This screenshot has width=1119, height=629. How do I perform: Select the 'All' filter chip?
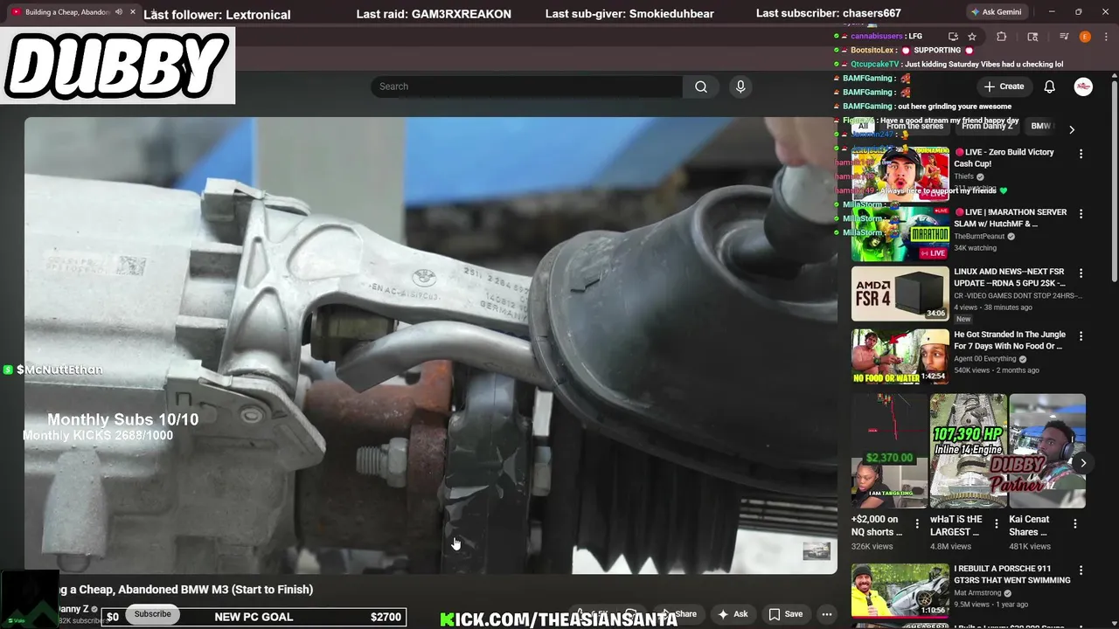(863, 126)
